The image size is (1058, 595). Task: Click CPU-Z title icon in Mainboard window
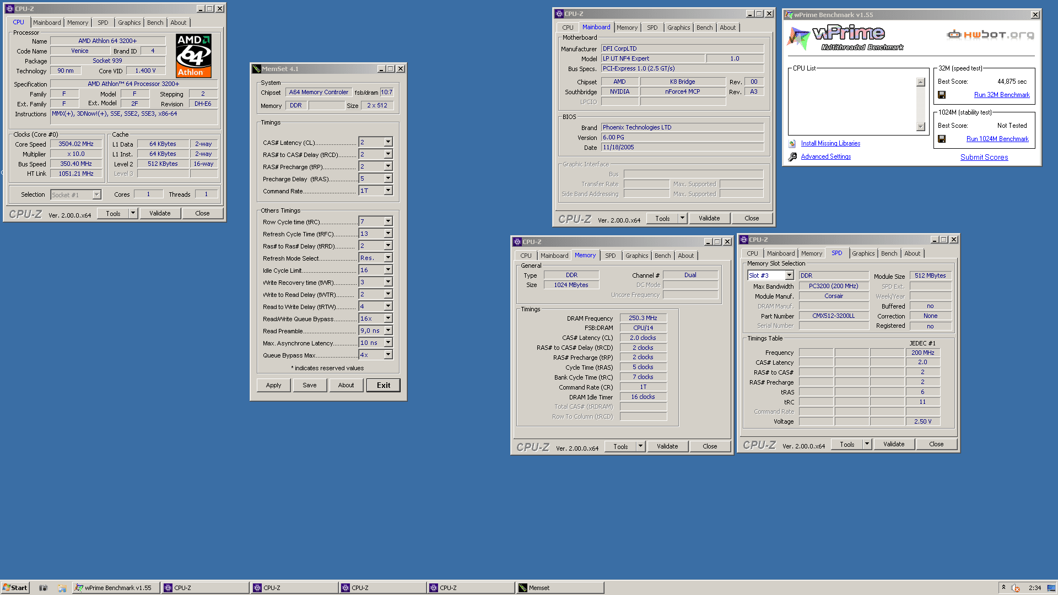coord(559,14)
